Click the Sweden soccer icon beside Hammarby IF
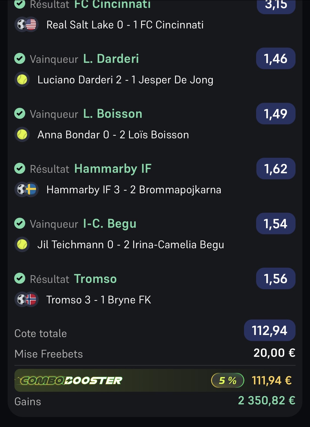This screenshot has height=427, width=310. [x=27, y=190]
